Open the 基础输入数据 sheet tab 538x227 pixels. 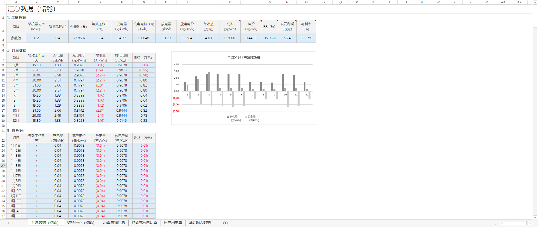[200, 223]
